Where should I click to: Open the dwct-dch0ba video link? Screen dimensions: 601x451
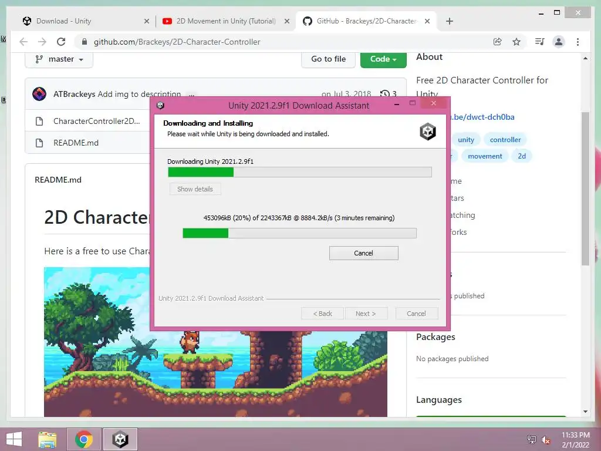point(482,117)
